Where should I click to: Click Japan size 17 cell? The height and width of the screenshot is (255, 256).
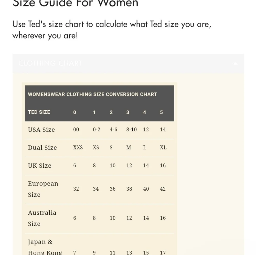[x=163, y=252]
